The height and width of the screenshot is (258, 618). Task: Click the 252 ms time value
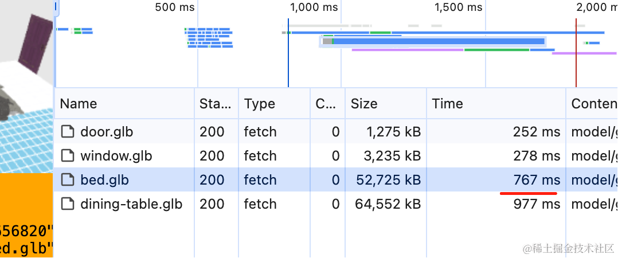pos(537,131)
